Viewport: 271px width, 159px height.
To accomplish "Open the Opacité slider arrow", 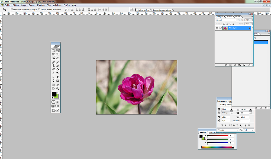I will pyautogui.click(x=251, y=20).
